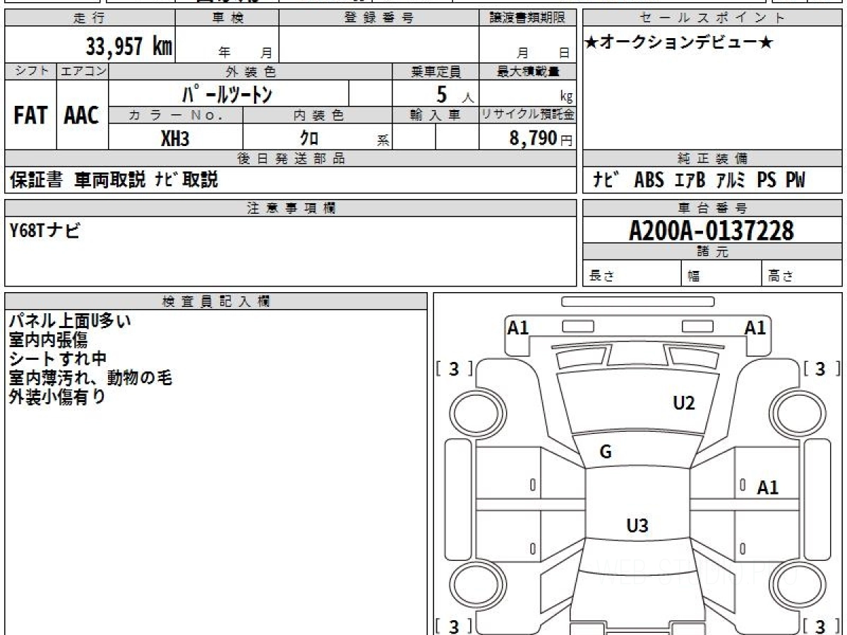
Task: Select inspector note 室内内張傷
Action: click(48, 340)
